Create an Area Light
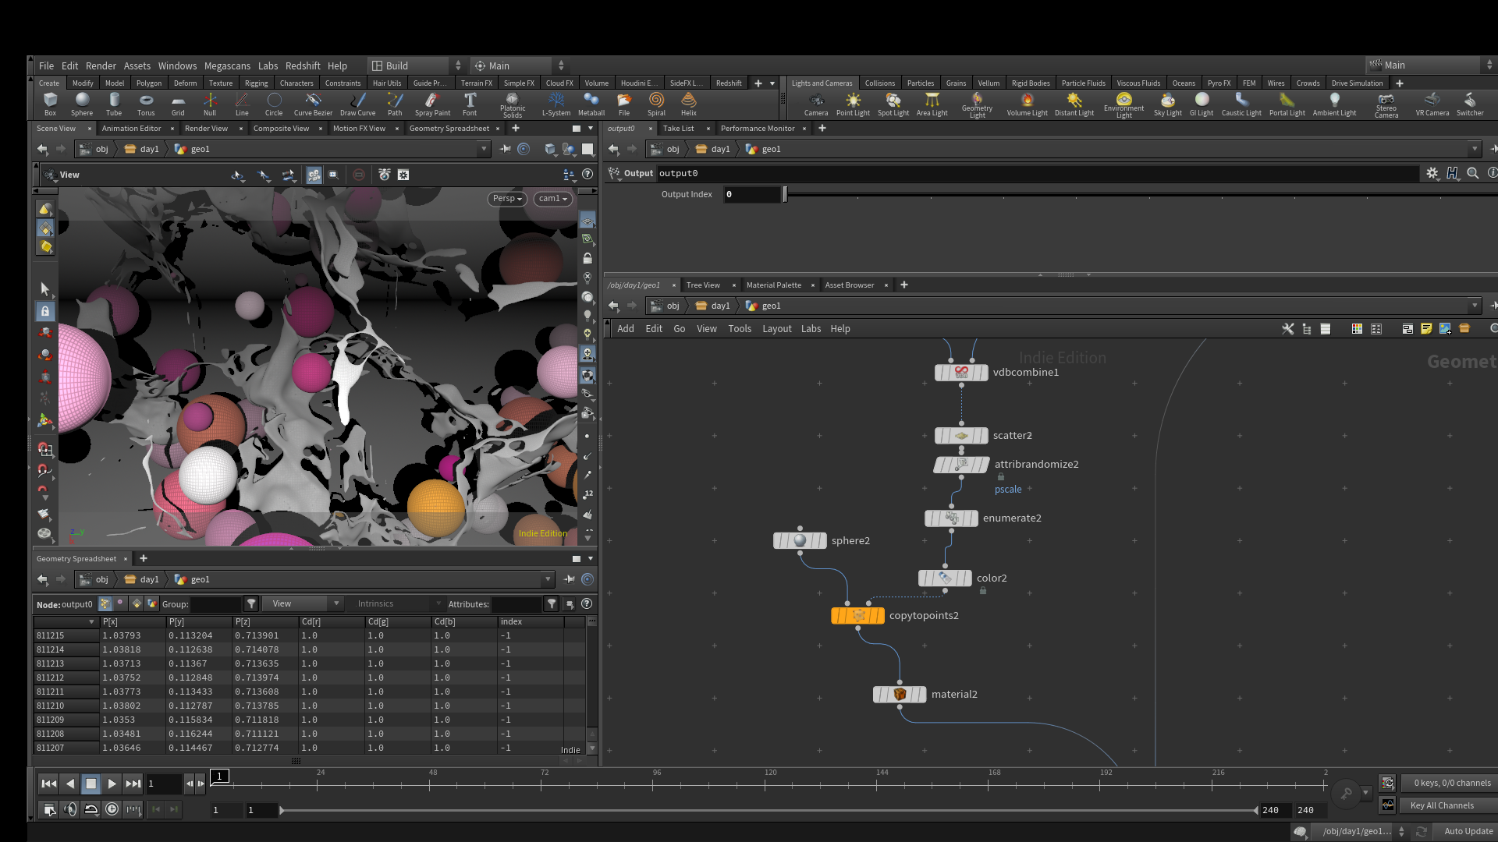Image resolution: width=1498 pixels, height=842 pixels. pos(932,104)
